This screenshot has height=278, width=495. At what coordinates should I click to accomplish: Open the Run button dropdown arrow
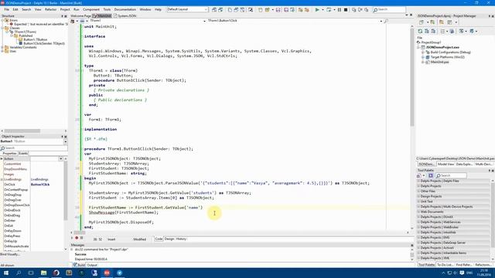click(323, 10)
